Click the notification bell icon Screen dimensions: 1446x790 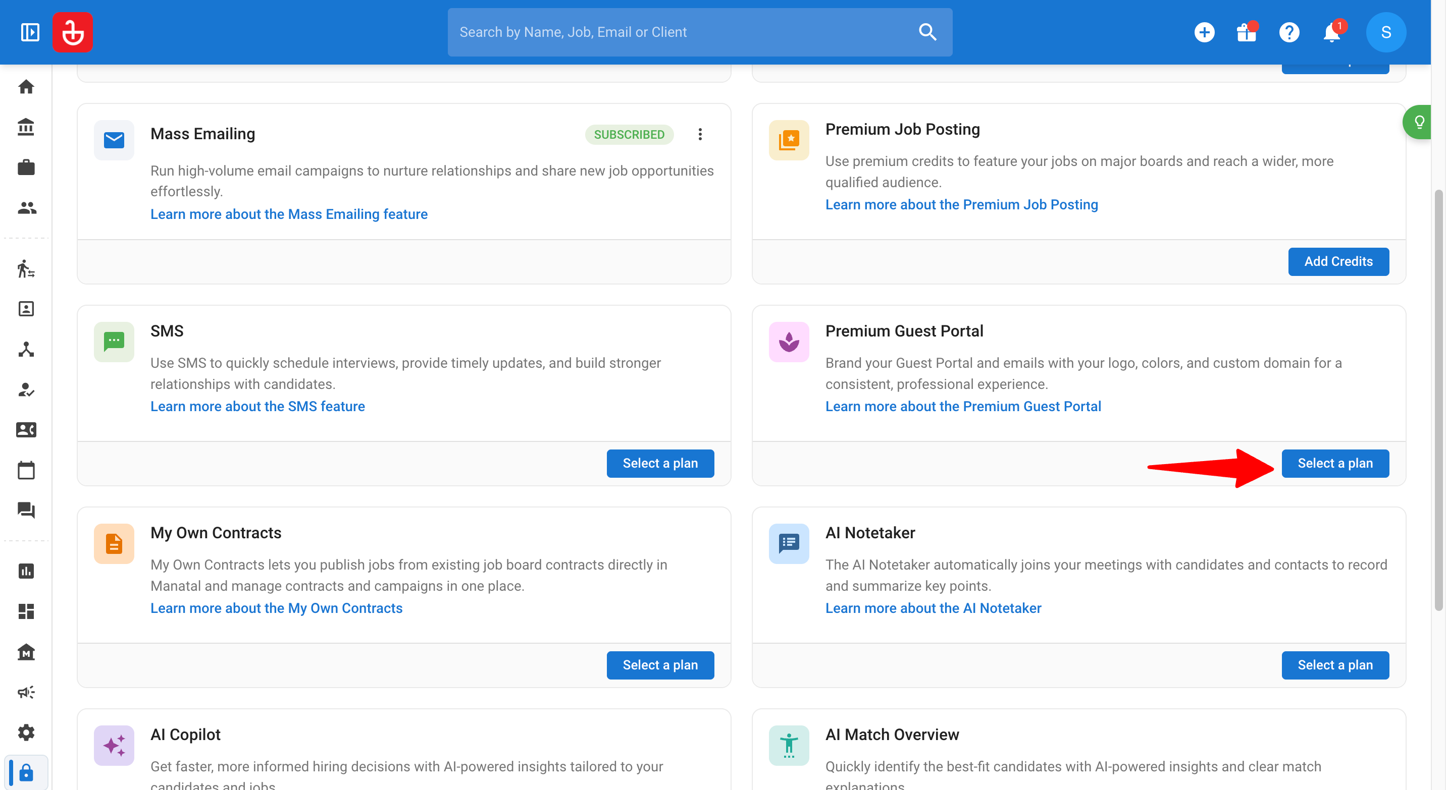coord(1331,32)
